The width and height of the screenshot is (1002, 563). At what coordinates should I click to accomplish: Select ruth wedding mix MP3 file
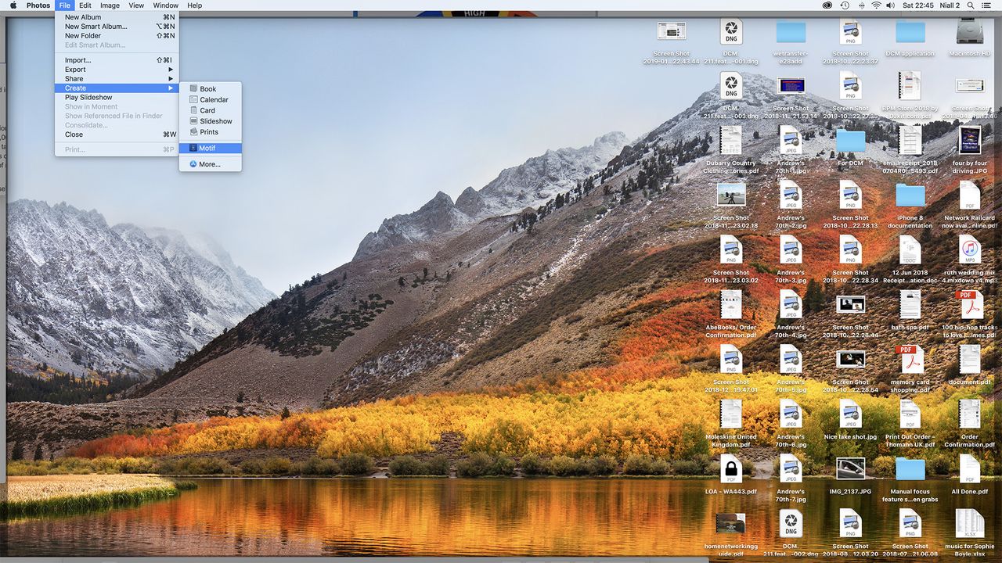[969, 249]
